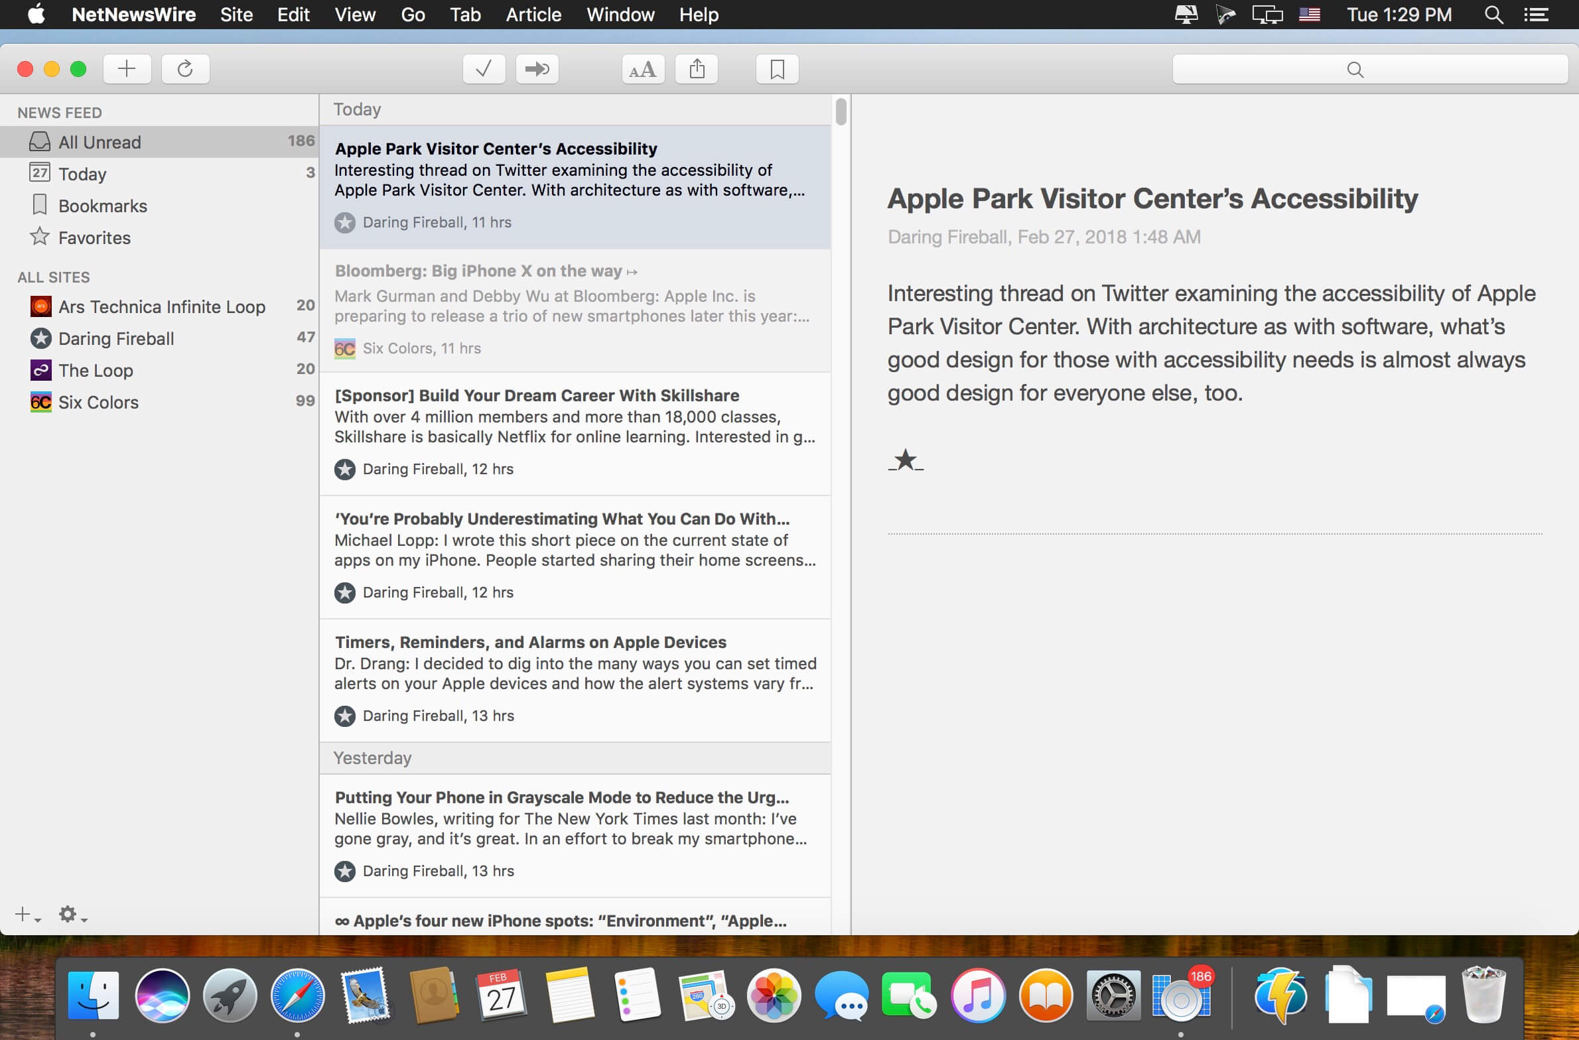Open the Today feed in sidebar

(159, 174)
